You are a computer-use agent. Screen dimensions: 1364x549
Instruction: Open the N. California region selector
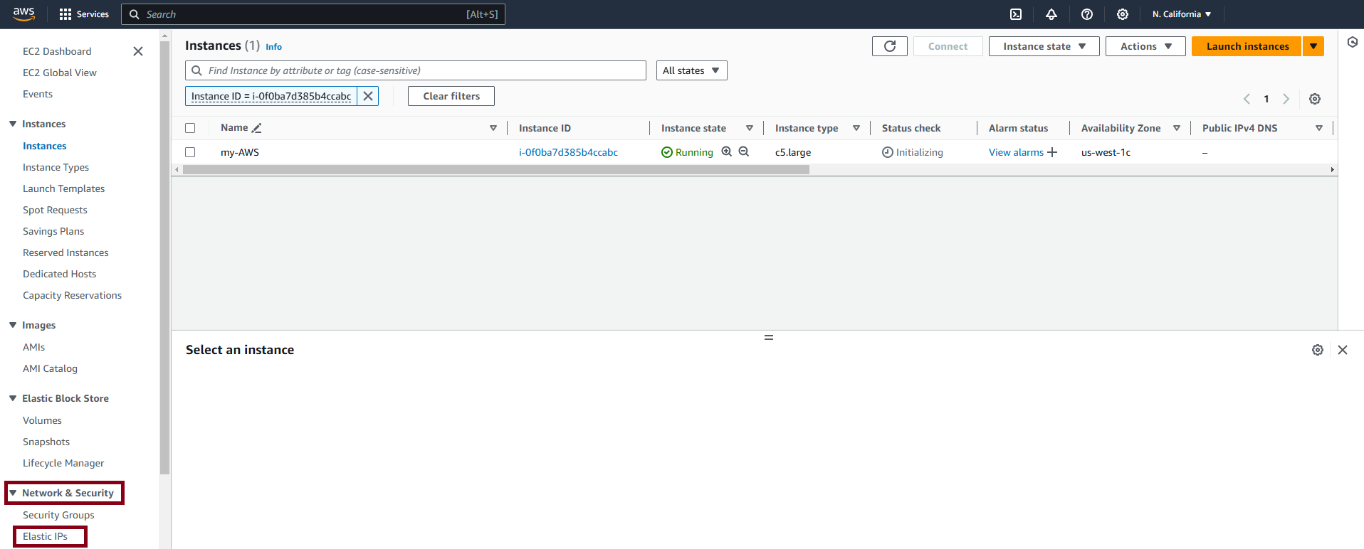pyautogui.click(x=1182, y=14)
